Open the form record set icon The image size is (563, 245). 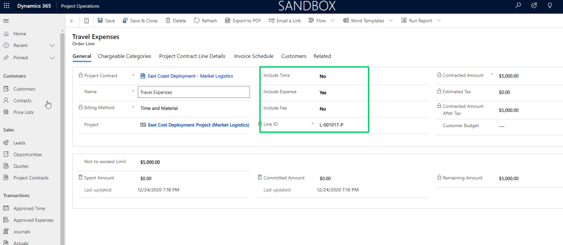click(86, 21)
